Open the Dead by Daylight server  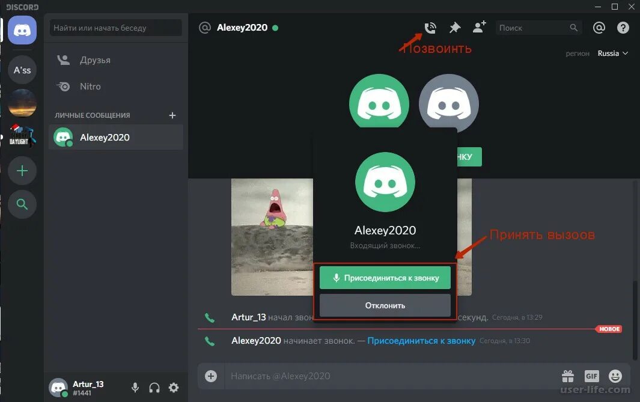[22, 137]
